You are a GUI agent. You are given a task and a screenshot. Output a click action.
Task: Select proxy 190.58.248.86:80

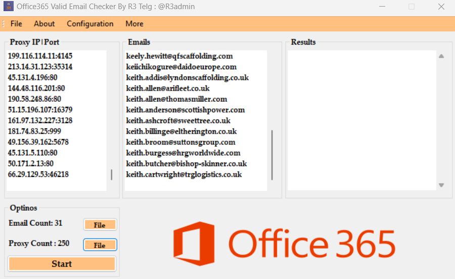tap(34, 99)
